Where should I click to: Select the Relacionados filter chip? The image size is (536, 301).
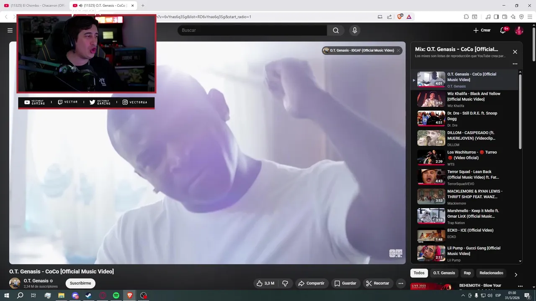coord(491,273)
